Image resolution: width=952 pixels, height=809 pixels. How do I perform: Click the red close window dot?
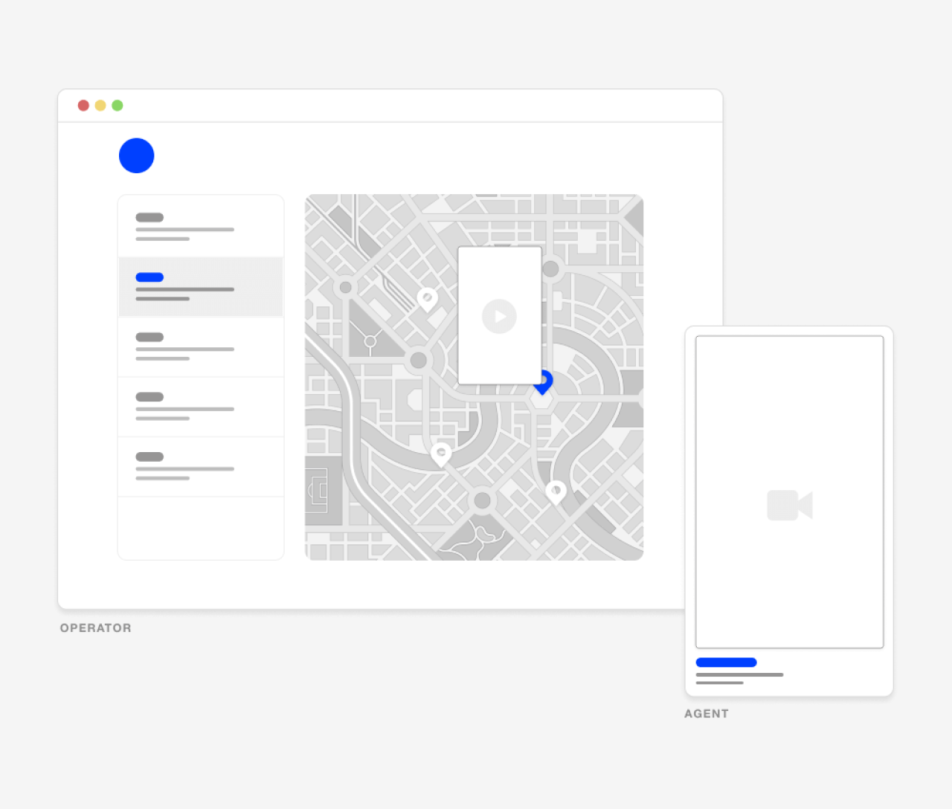pyautogui.click(x=83, y=106)
